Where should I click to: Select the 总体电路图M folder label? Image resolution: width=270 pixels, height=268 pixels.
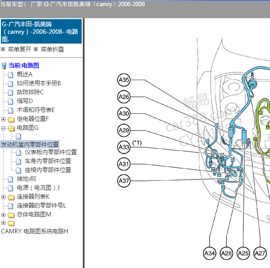pyautogui.click(x=34, y=214)
